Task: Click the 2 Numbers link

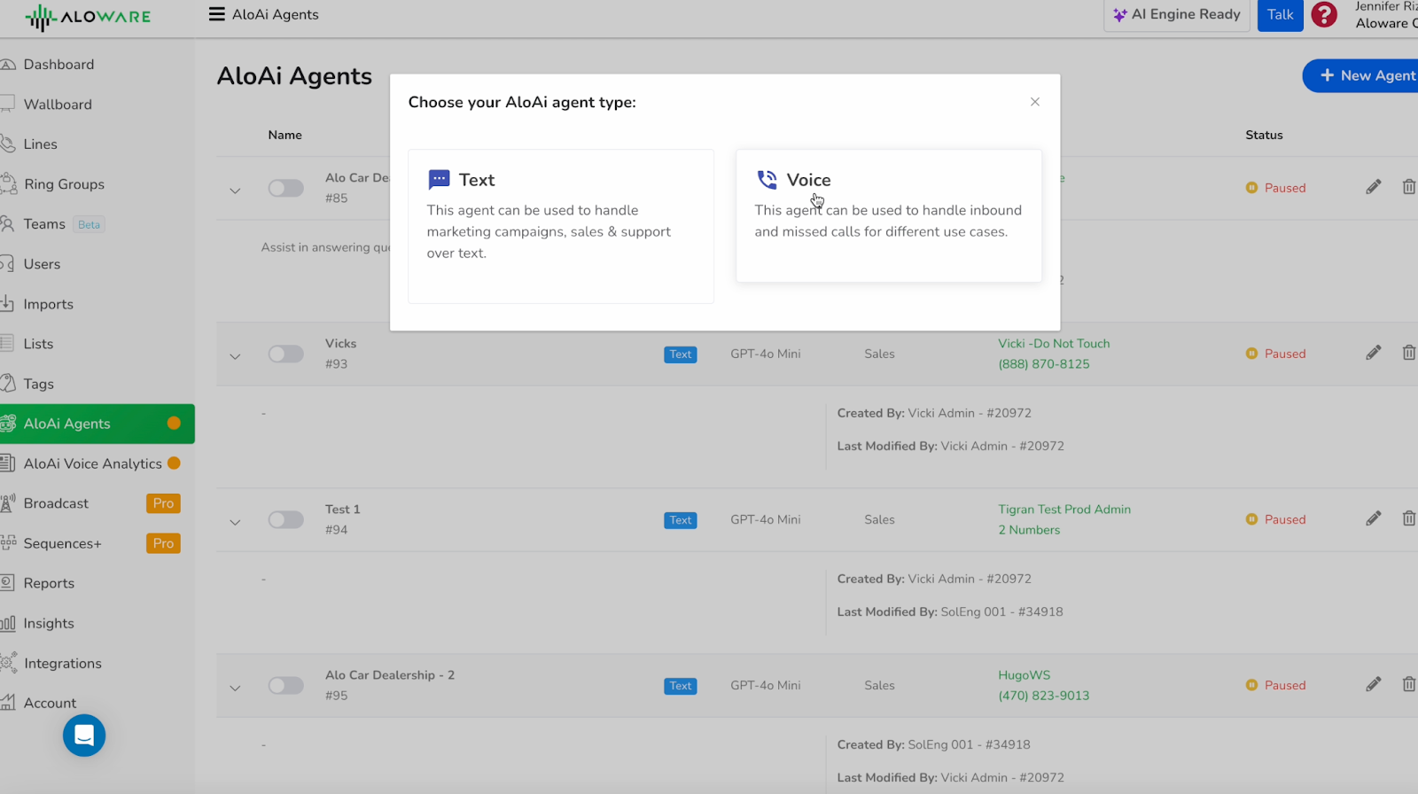Action: (1029, 530)
